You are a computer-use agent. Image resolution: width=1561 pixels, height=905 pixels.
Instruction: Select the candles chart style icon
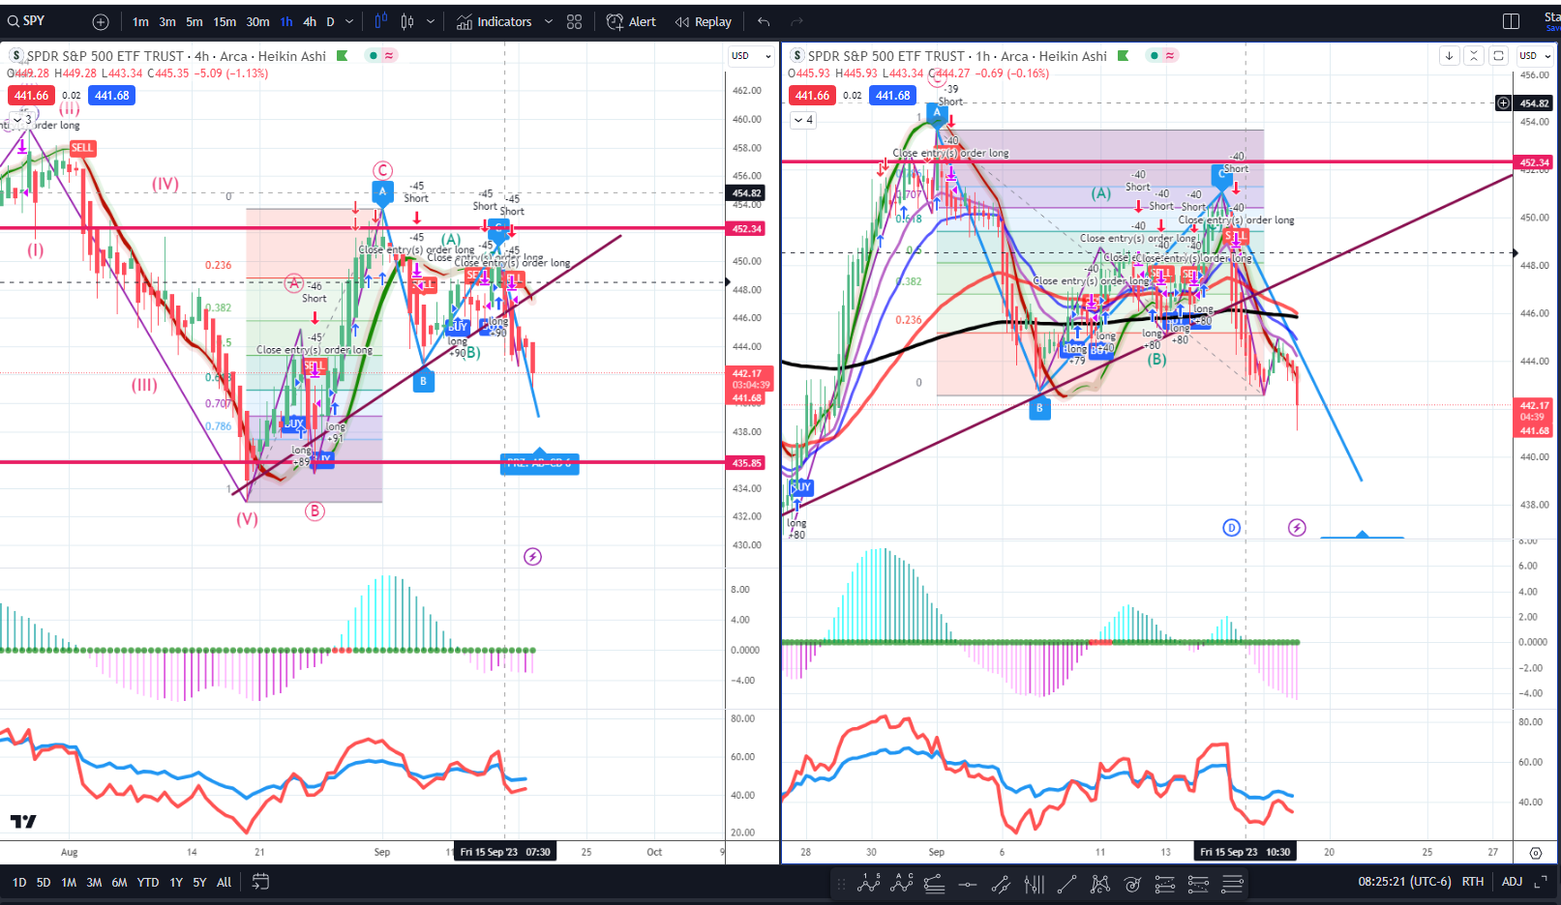point(380,21)
